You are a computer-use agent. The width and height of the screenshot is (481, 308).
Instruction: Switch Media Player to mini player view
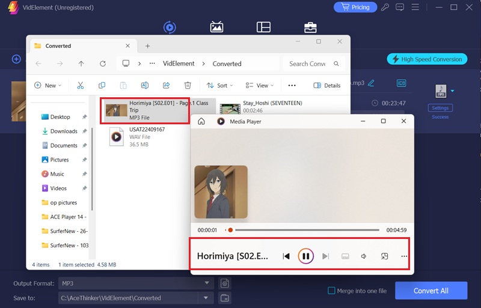384,256
